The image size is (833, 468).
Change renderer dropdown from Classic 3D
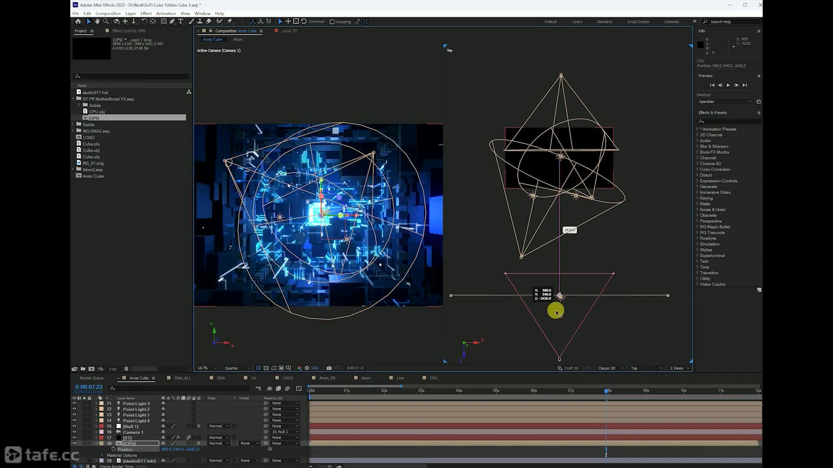pyautogui.click(x=609, y=368)
